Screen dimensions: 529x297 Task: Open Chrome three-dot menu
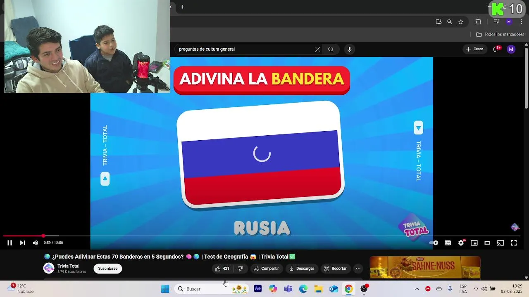(x=521, y=22)
